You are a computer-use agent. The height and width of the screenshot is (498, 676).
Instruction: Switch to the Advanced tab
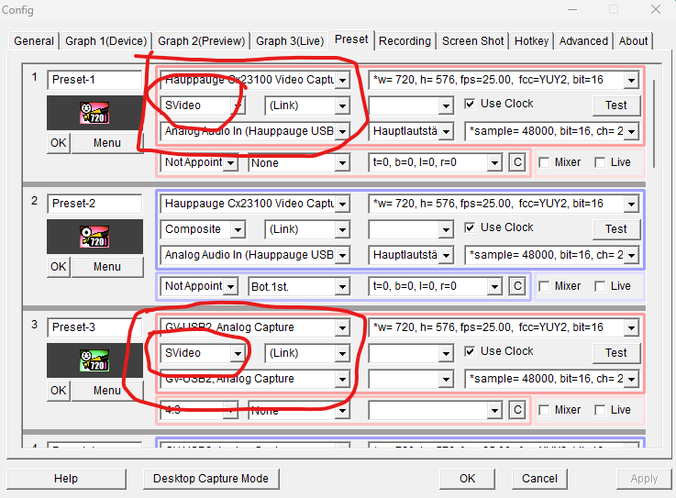[583, 41]
